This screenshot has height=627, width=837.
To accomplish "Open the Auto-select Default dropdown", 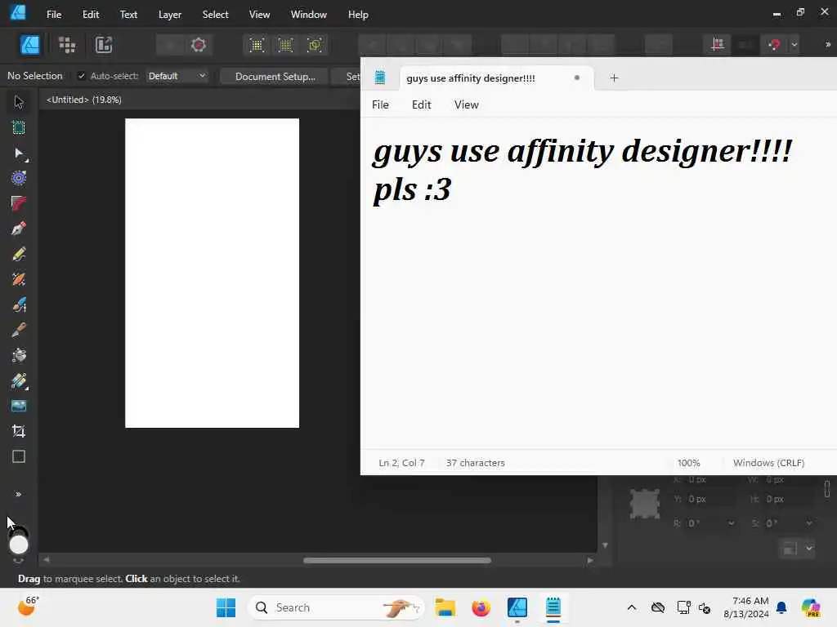I will pos(177,76).
